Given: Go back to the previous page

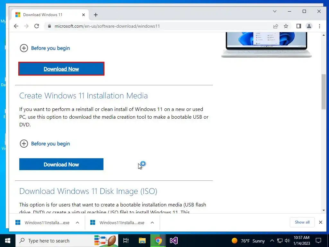Looking at the screenshot, I should (x=16, y=26).
